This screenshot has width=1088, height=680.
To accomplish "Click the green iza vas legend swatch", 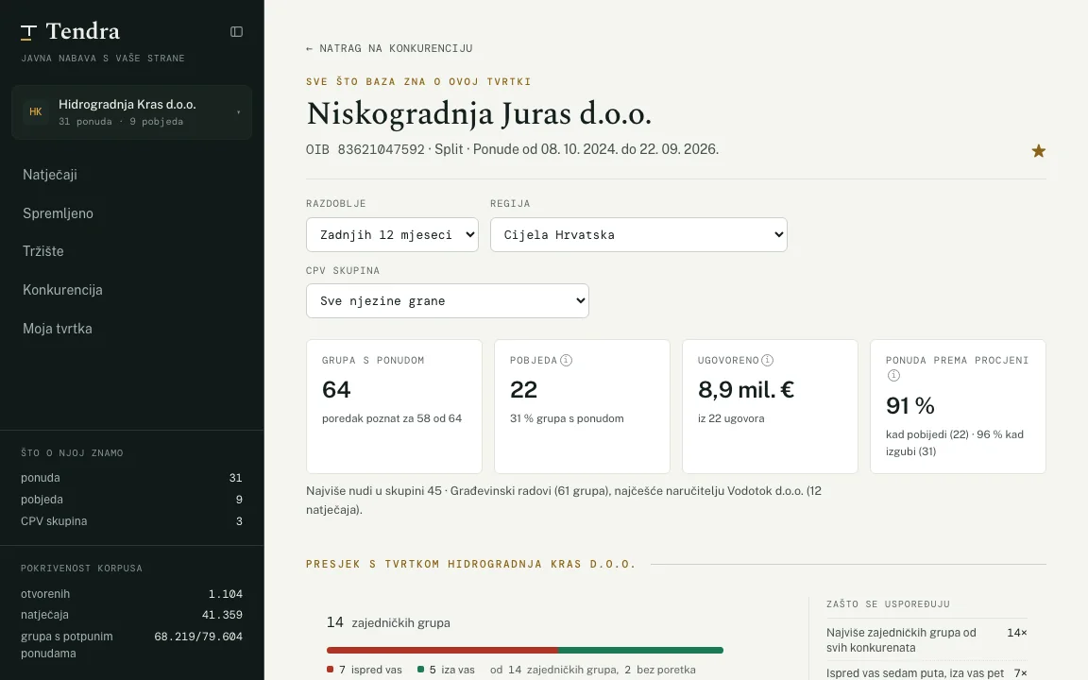I will coord(420,670).
